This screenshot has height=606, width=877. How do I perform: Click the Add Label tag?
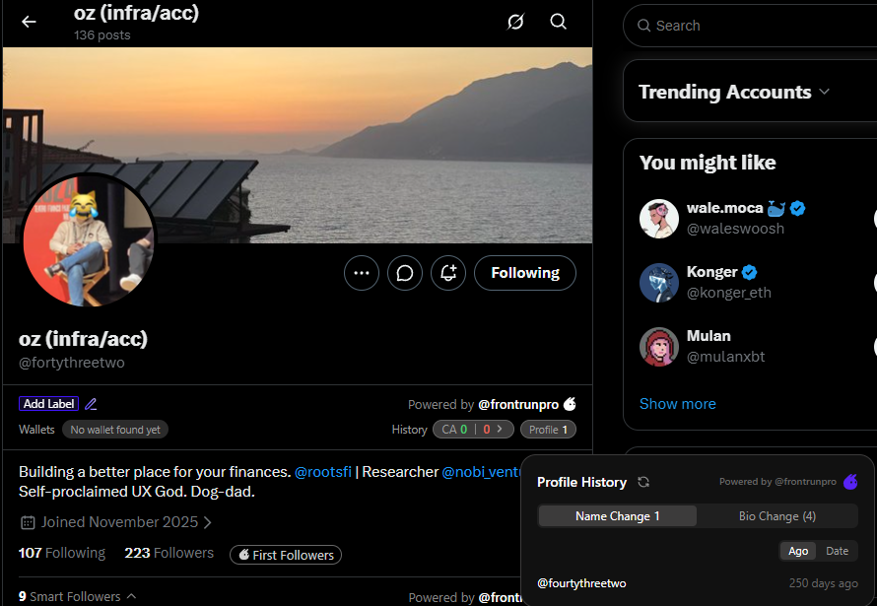48,404
